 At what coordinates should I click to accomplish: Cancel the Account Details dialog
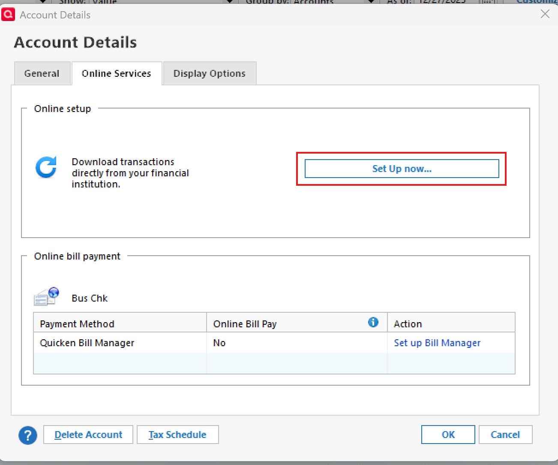(x=505, y=435)
